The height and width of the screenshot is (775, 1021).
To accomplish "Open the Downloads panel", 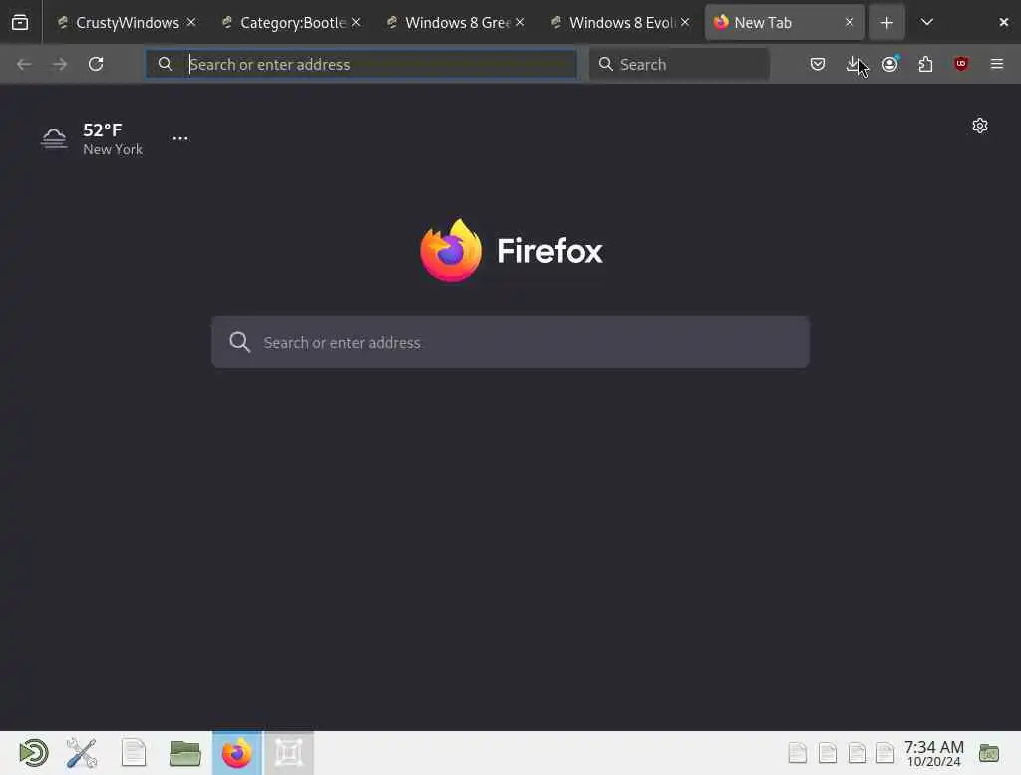I will tap(853, 64).
